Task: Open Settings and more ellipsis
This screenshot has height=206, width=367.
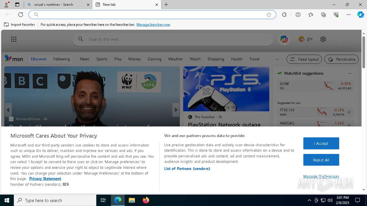Action: point(349,15)
